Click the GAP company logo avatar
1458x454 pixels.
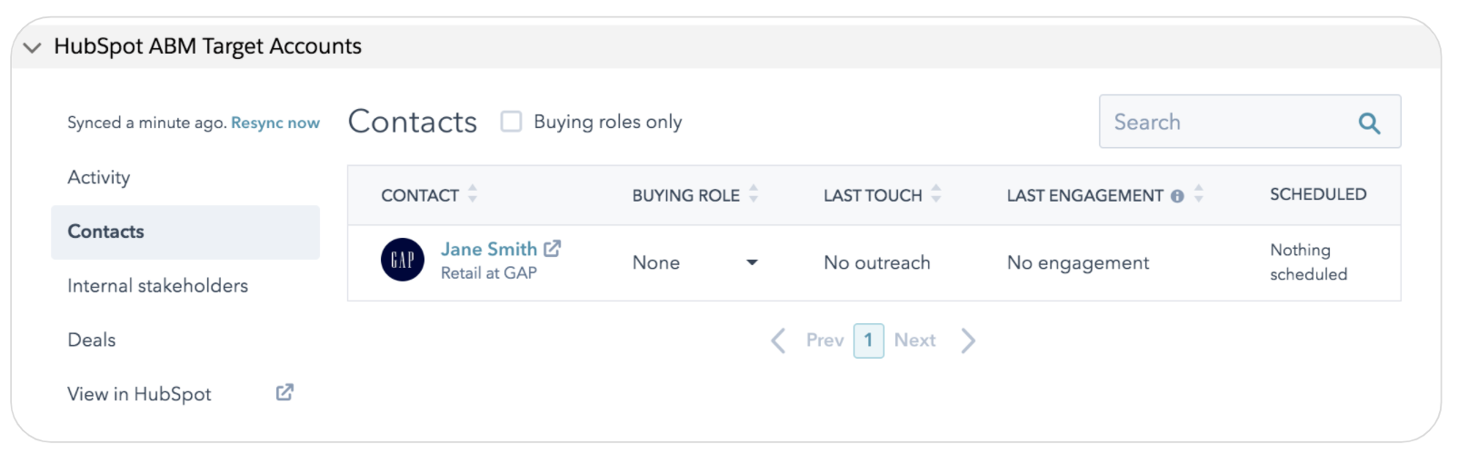point(402,261)
